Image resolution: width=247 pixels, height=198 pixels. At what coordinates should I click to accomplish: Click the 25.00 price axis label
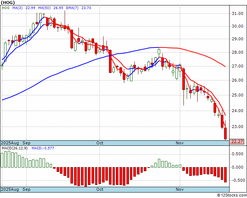[x=238, y=95]
